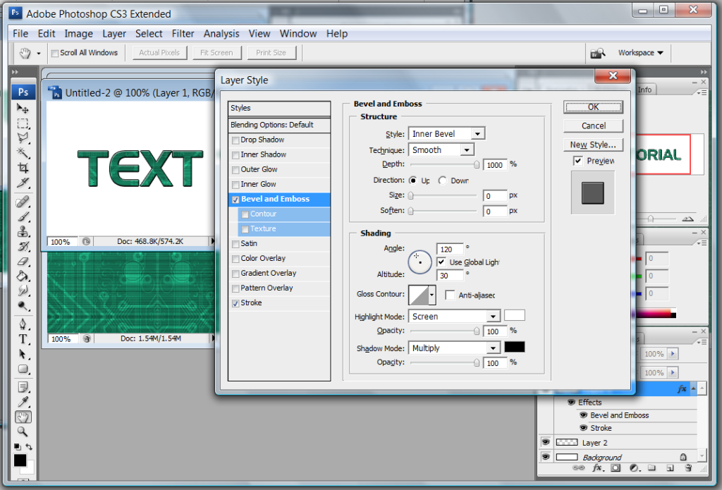
Task: Pick the Magic Wand tool
Action: pos(23,152)
